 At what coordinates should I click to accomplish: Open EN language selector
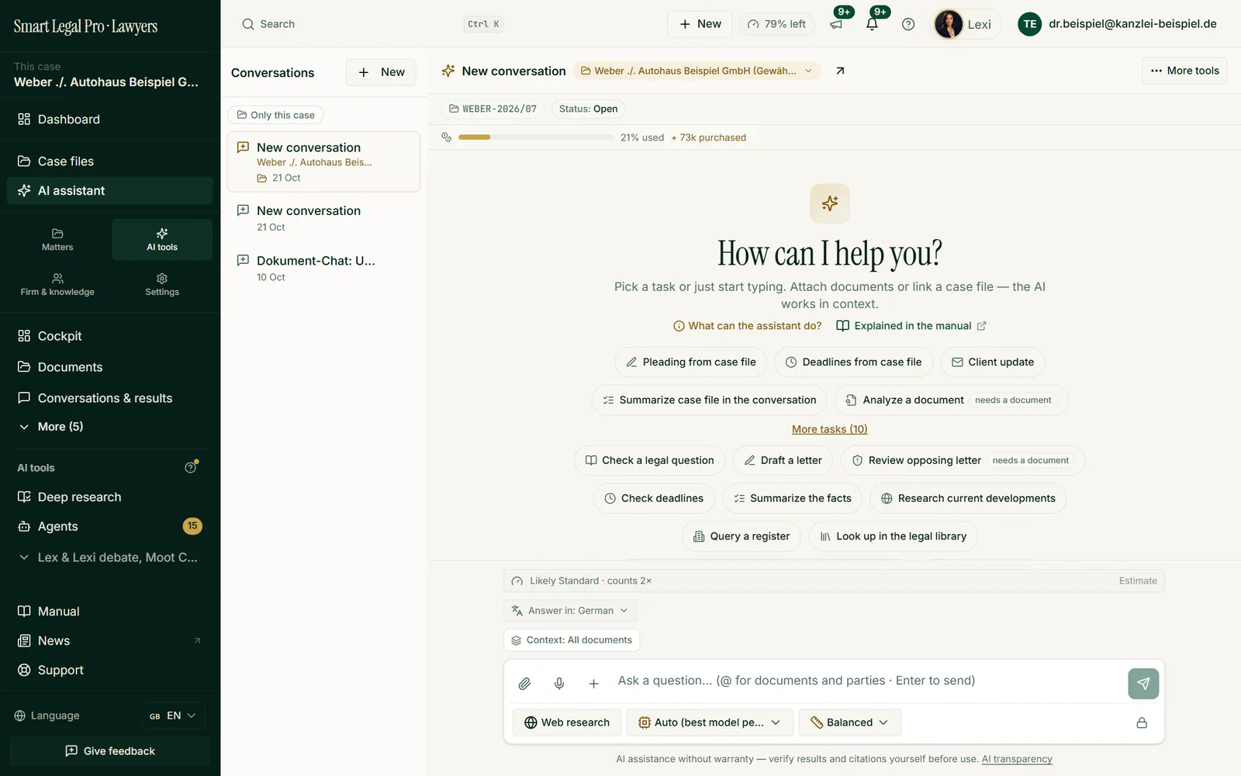[174, 715]
